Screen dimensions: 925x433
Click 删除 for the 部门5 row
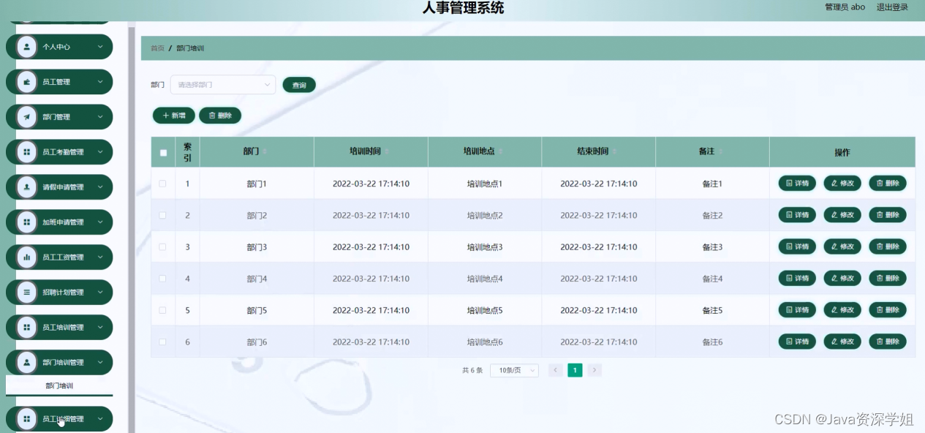[x=888, y=310]
